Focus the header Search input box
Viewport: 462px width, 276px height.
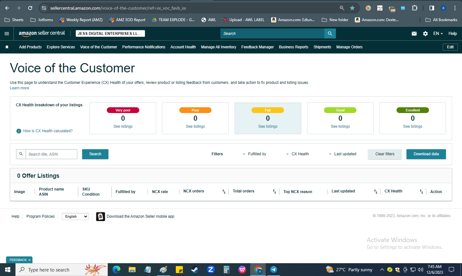[x=272, y=34]
